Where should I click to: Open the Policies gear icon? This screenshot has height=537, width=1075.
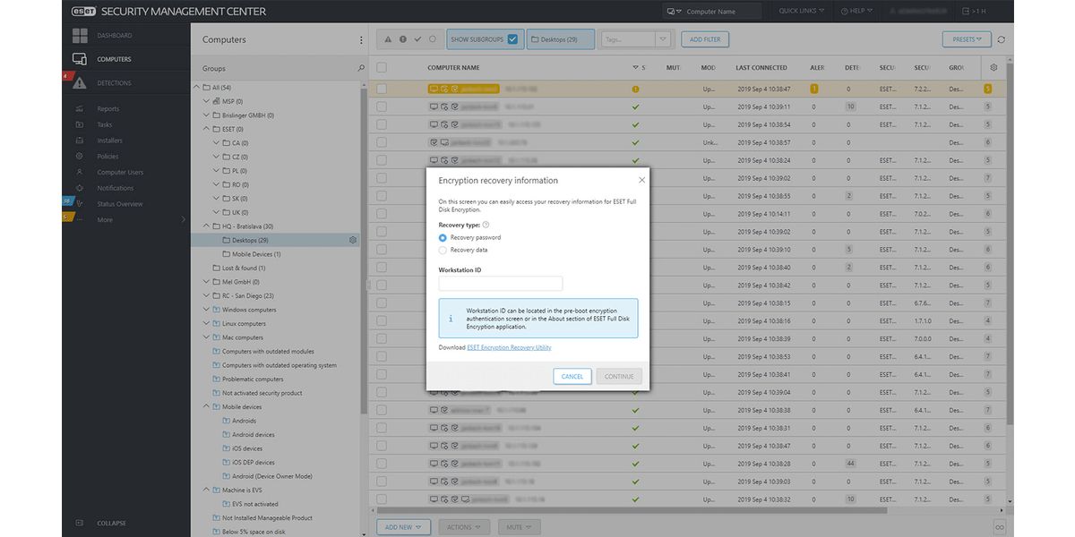[80, 157]
